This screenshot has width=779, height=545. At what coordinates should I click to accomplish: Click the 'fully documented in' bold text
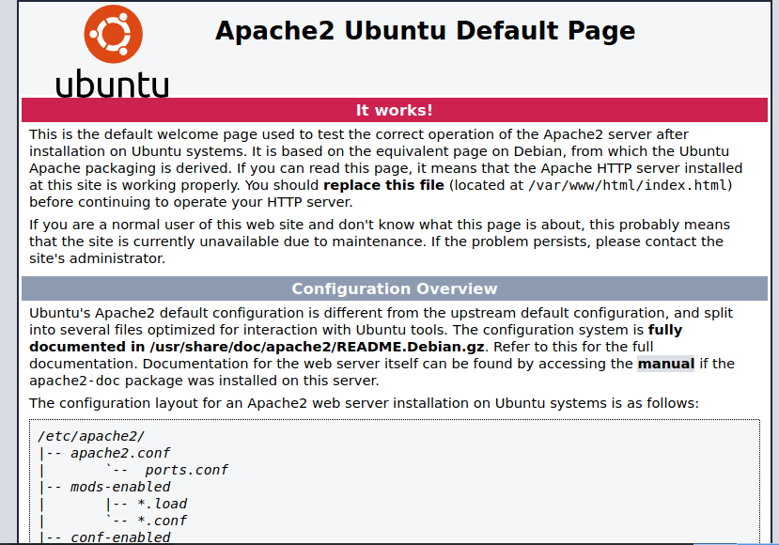(355, 338)
